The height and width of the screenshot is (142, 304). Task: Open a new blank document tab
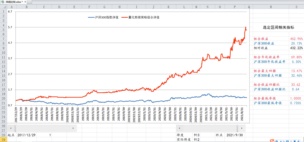pos(29,2)
